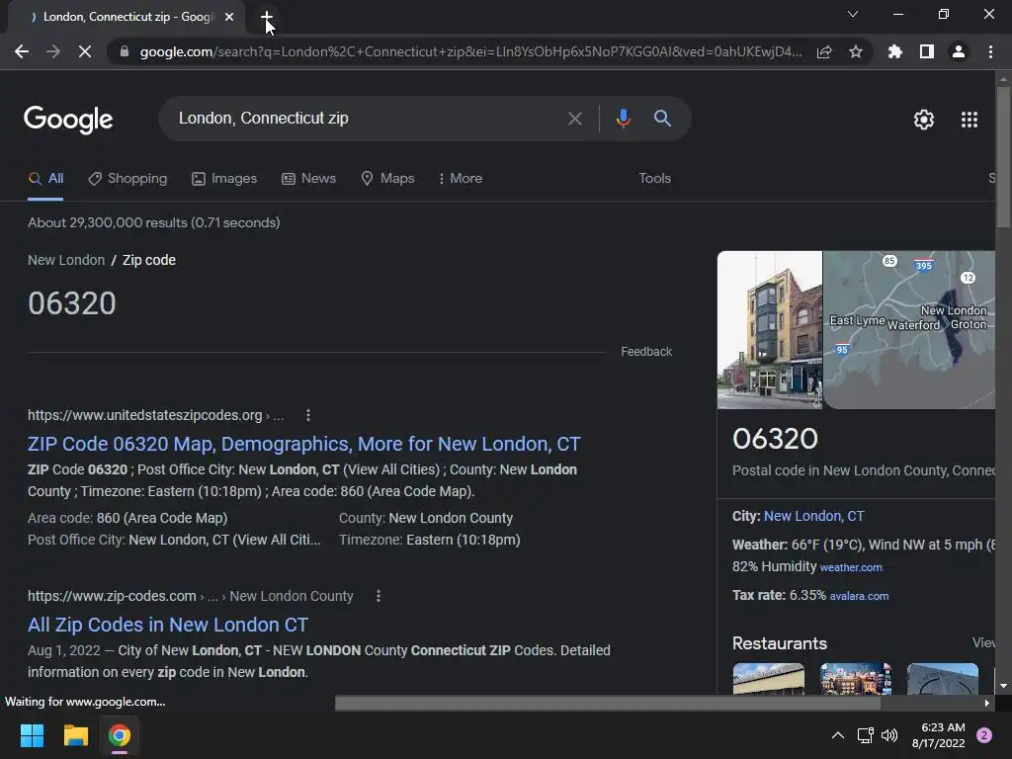
Task: Go to the Google home logo
Action: tap(68, 120)
